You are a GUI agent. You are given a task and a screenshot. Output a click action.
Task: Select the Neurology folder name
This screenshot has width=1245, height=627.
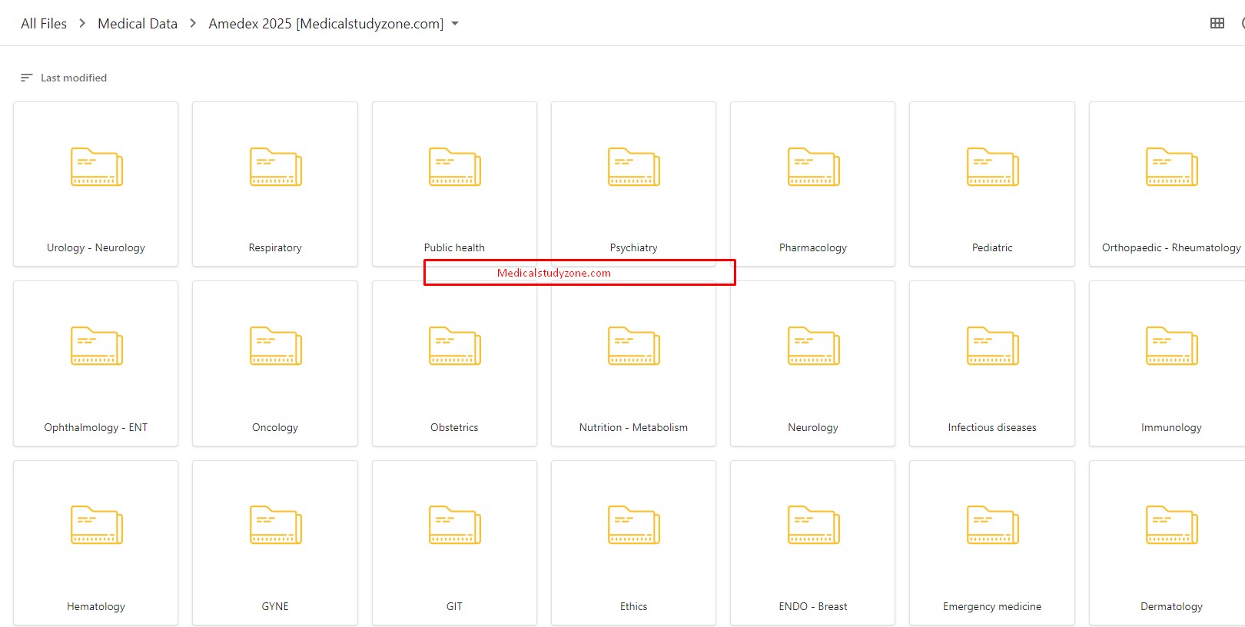tap(813, 427)
